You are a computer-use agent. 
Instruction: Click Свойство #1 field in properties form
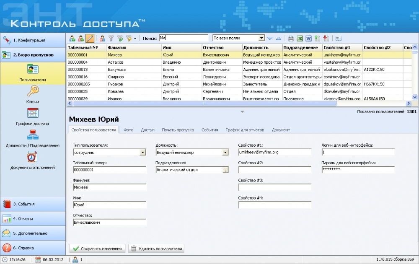[x=275, y=152]
